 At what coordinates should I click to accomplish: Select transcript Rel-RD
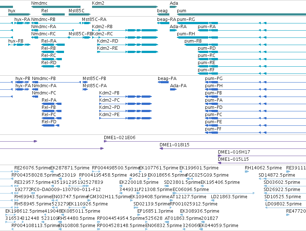49,63
